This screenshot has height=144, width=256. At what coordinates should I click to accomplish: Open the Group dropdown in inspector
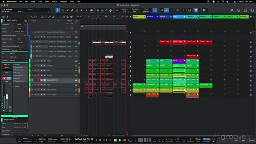tap(20, 28)
